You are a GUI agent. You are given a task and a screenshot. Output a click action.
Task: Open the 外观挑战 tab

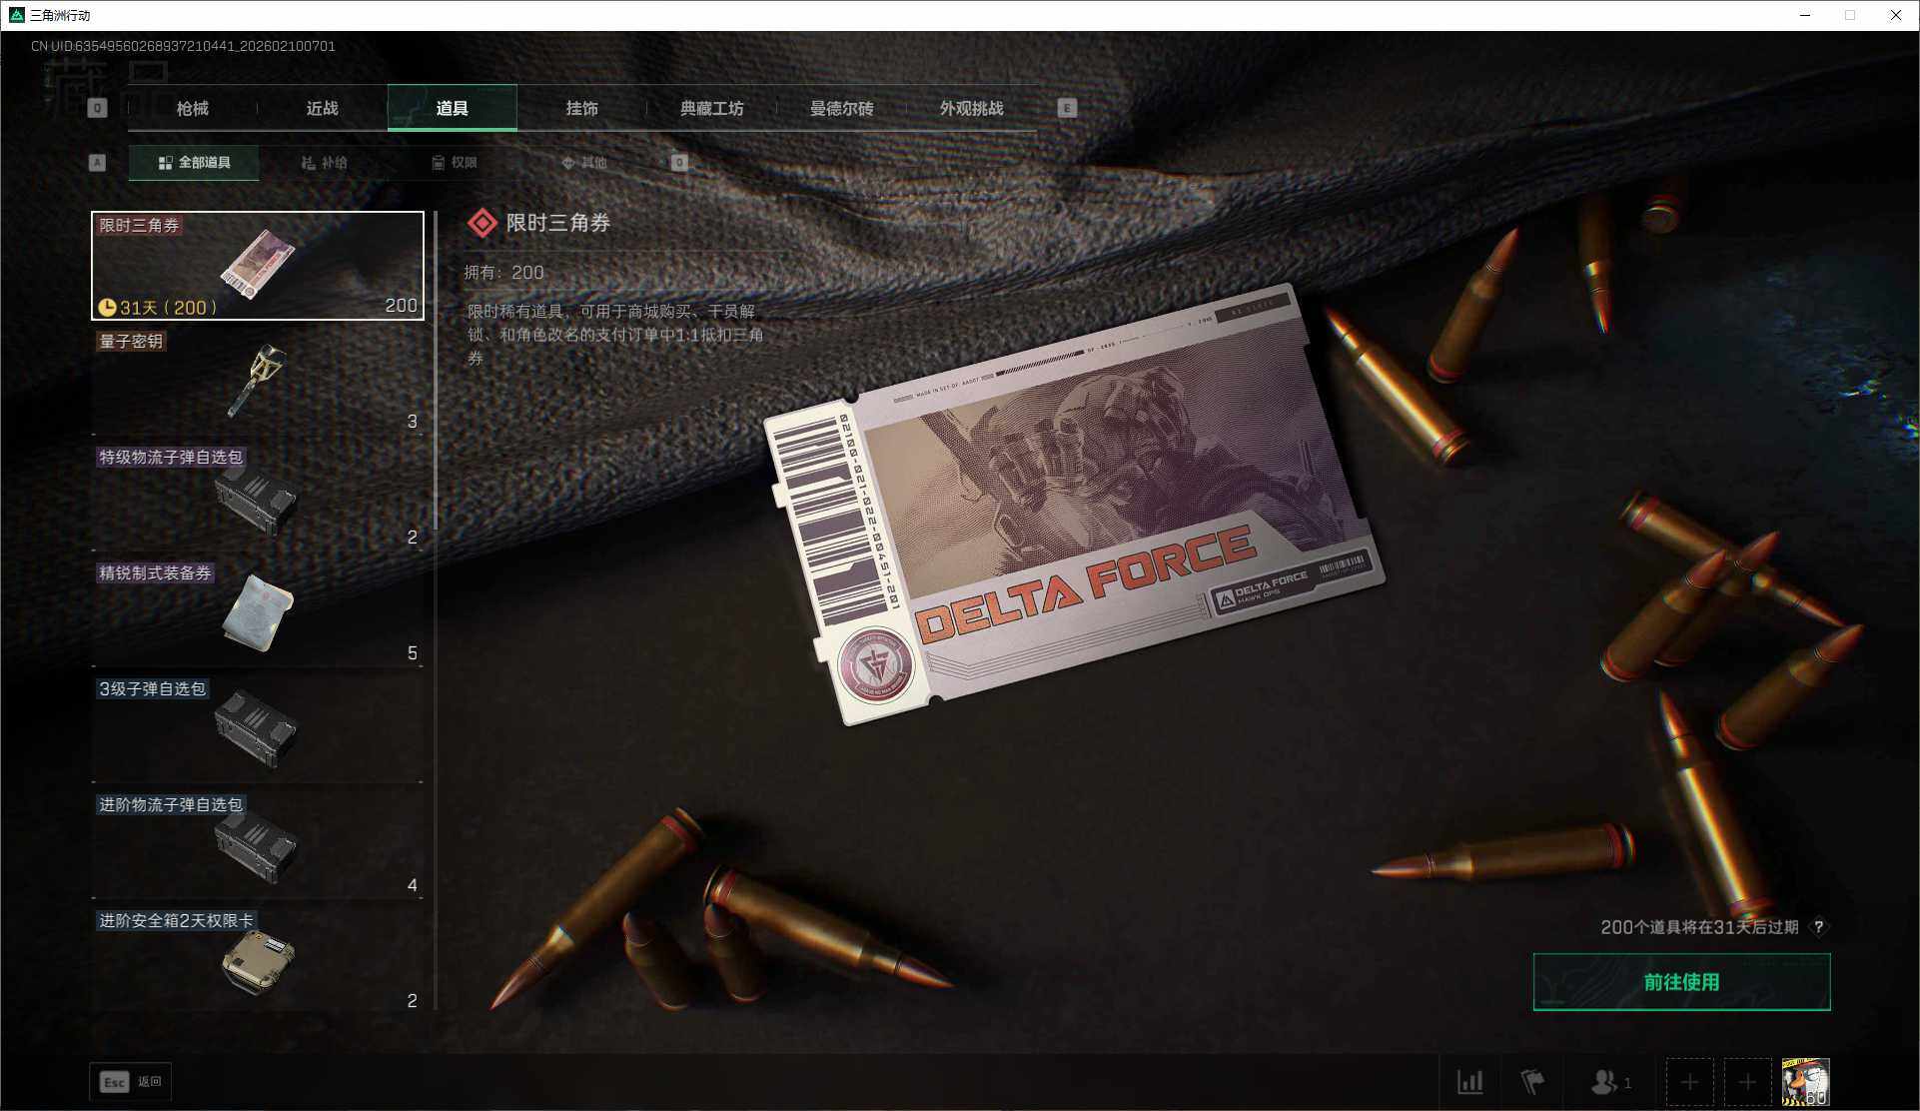[x=971, y=108]
